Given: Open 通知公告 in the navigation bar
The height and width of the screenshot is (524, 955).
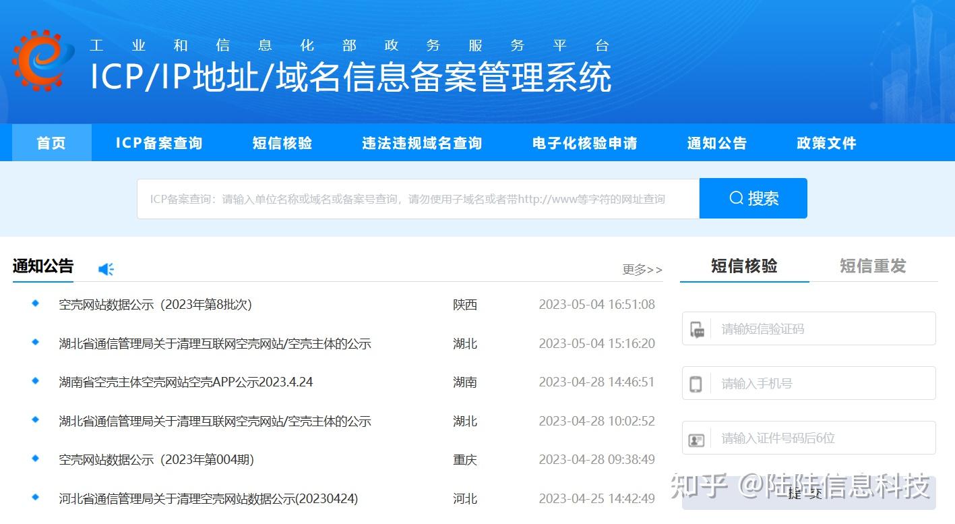Looking at the screenshot, I should (717, 143).
